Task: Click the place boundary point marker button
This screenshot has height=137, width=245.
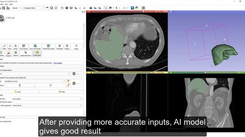Action: click(20, 85)
